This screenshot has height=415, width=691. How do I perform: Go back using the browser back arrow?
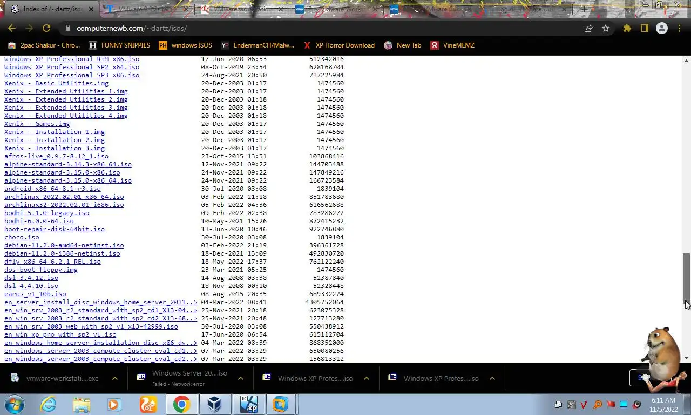pos(12,28)
